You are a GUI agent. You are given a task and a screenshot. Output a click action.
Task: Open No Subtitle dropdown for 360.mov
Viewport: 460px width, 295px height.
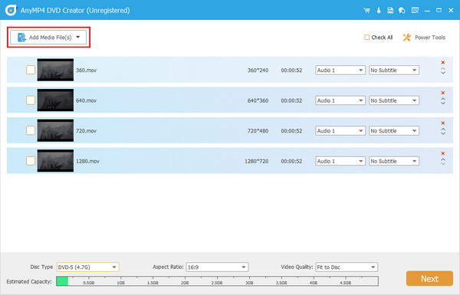click(x=394, y=70)
